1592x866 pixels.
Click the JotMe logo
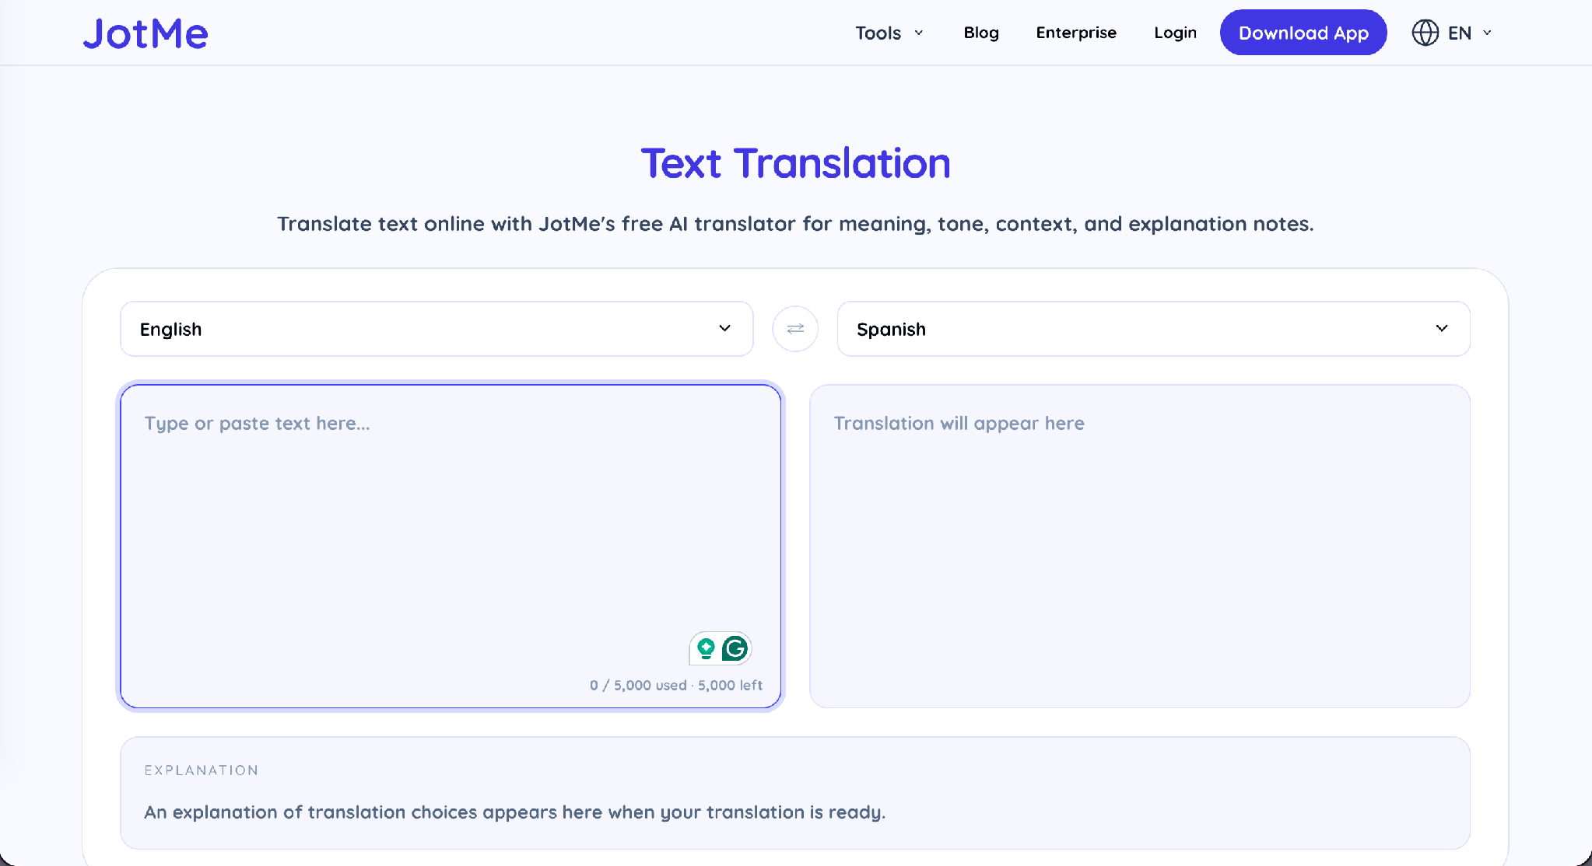[146, 33]
